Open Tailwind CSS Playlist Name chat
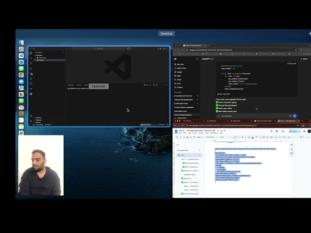 click(187, 100)
